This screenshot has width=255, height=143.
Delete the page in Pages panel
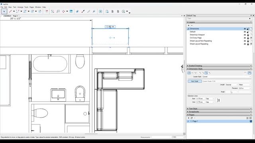[195, 118]
